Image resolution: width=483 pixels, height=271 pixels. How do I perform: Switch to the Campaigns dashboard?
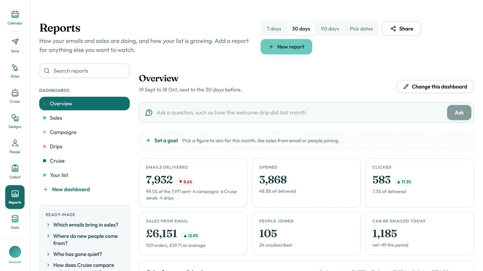point(85,132)
